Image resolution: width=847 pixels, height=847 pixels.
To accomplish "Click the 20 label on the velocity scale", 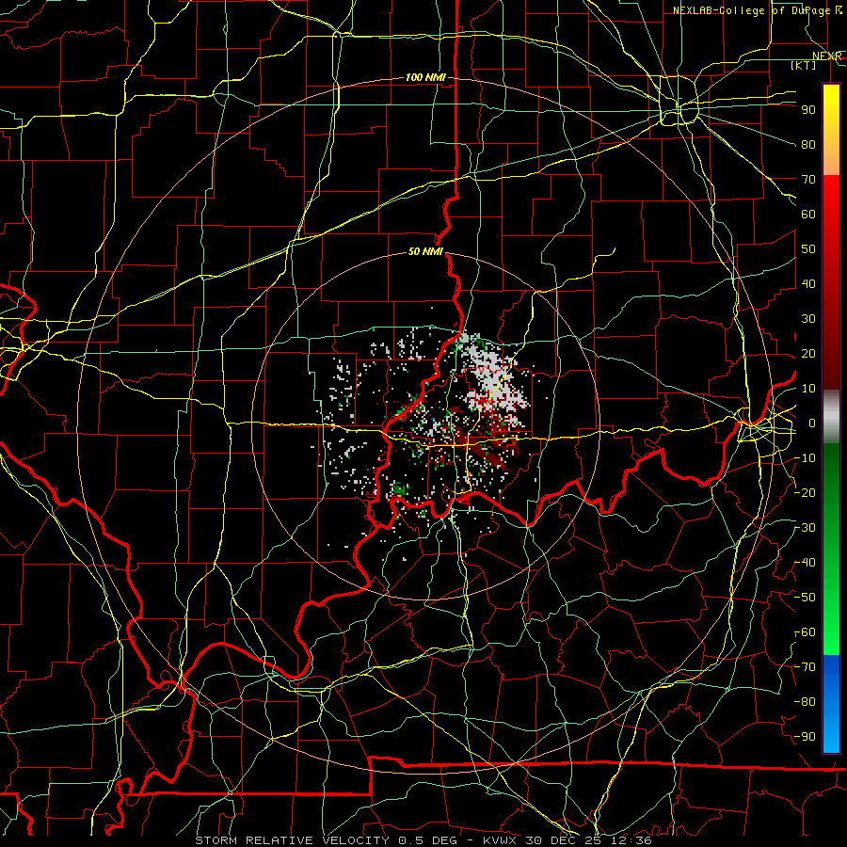I will [x=808, y=354].
